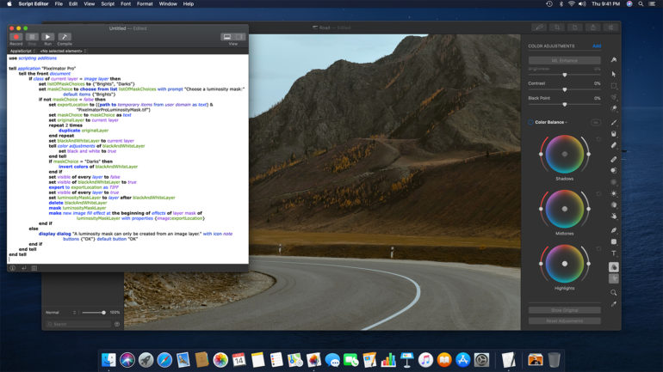Click the adjustments sliders icon in Pixelmator title bar

(x=611, y=27)
